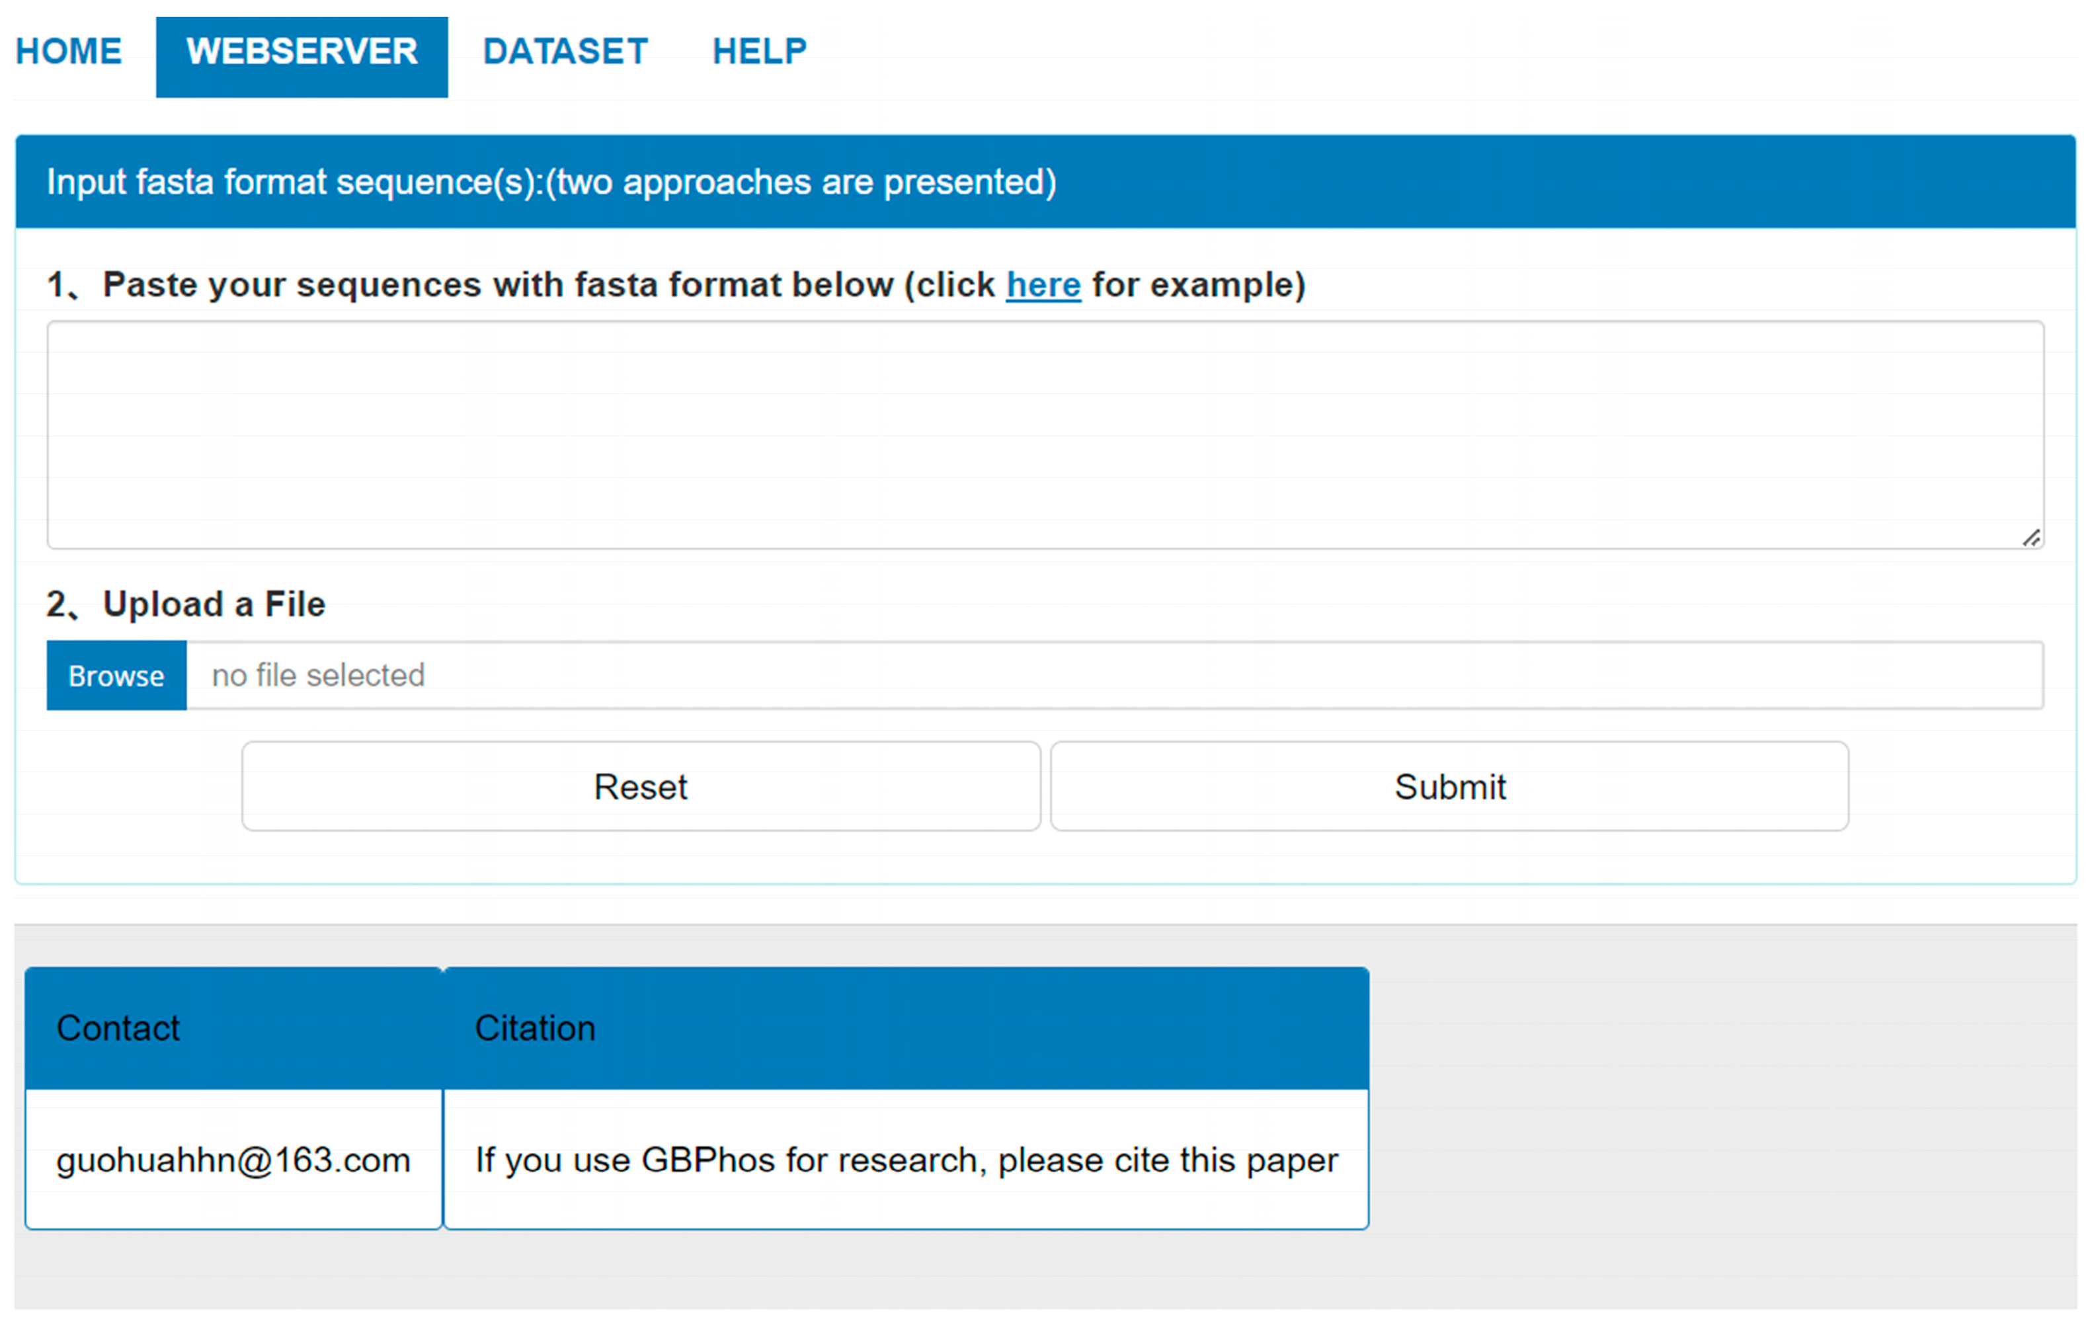Image resolution: width=2088 pixels, height=1323 pixels.
Task: Select the guohuahhn@163.com email address
Action: (x=232, y=1160)
